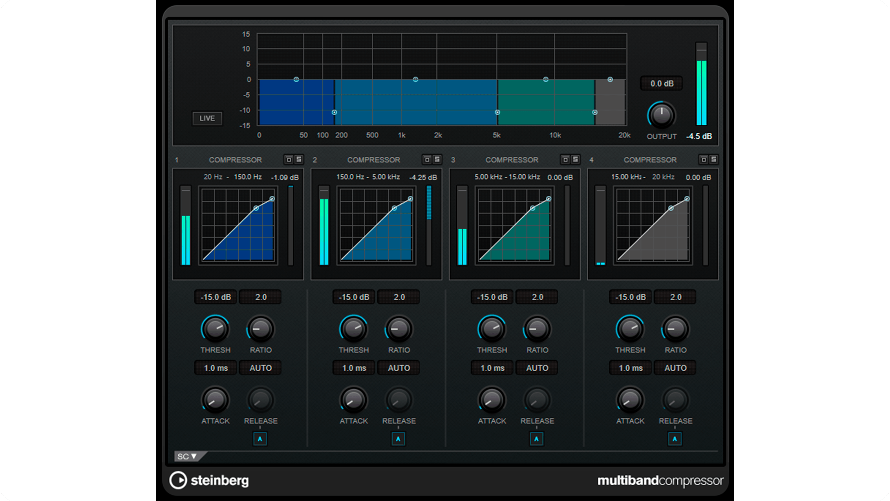Click band 2 attack value 1.0 ms field
The width and height of the screenshot is (890, 501).
pyautogui.click(x=354, y=368)
